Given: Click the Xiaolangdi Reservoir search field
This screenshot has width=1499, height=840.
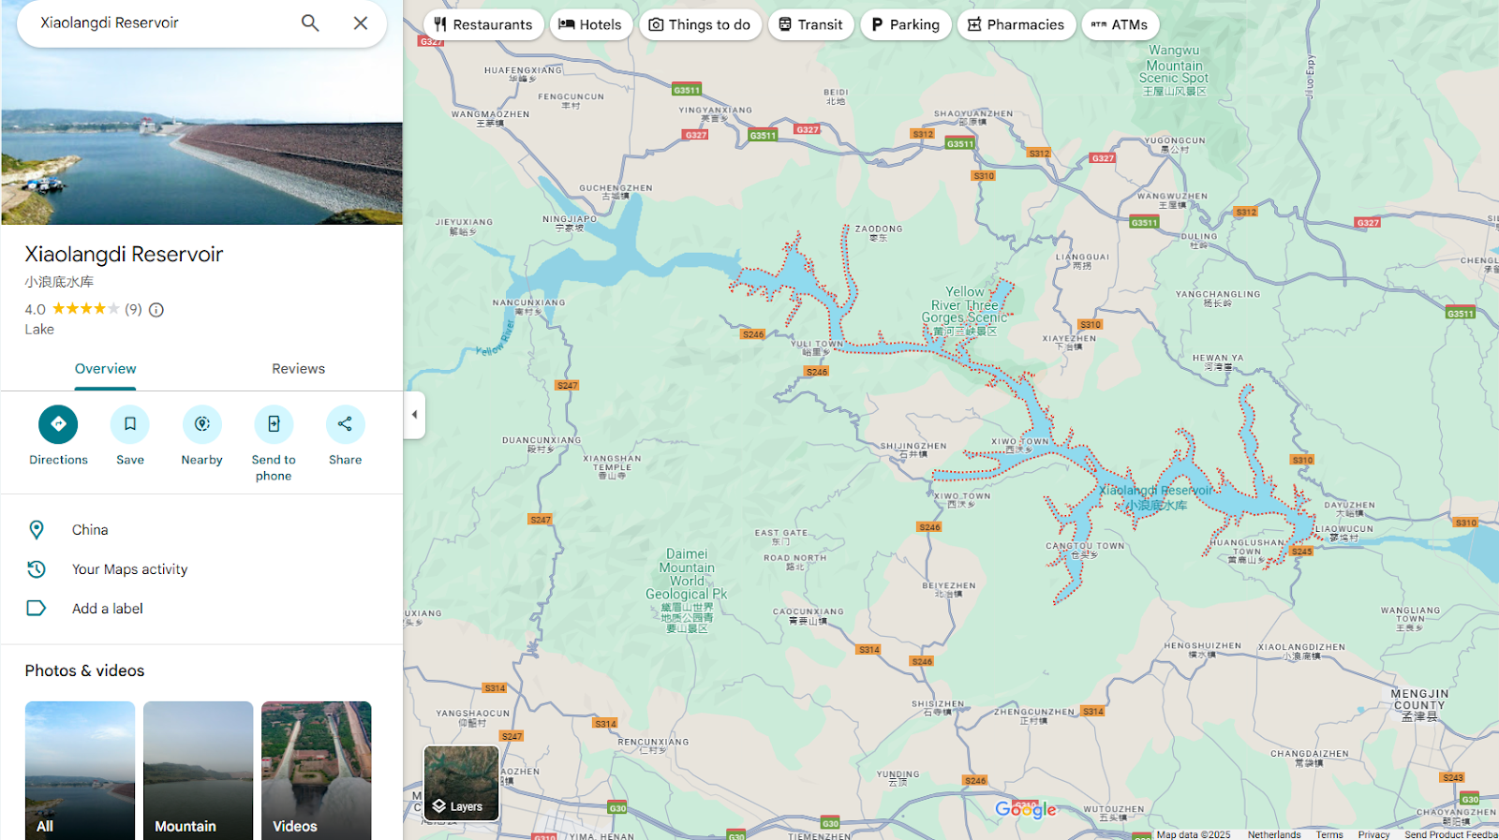Looking at the screenshot, I should [x=159, y=23].
